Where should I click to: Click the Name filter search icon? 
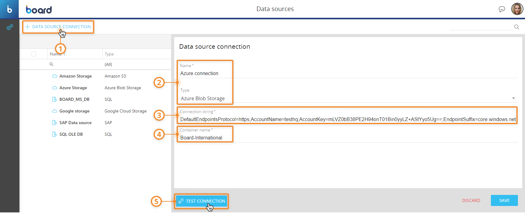point(51,64)
